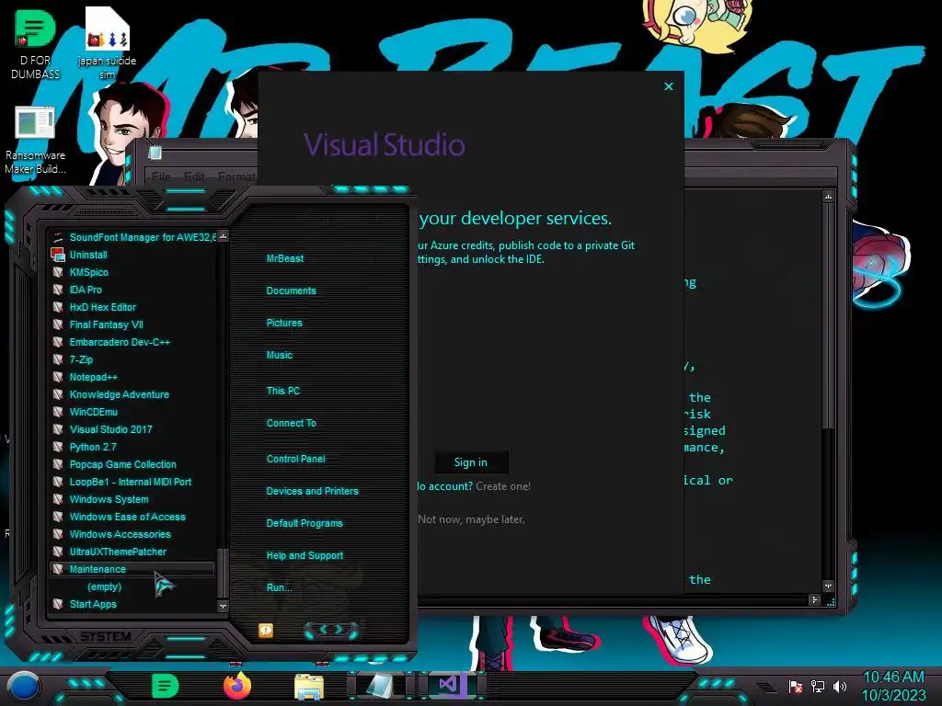Expand the Embarcadero Dev-C++ folder
The image size is (942, 706).
point(132,342)
